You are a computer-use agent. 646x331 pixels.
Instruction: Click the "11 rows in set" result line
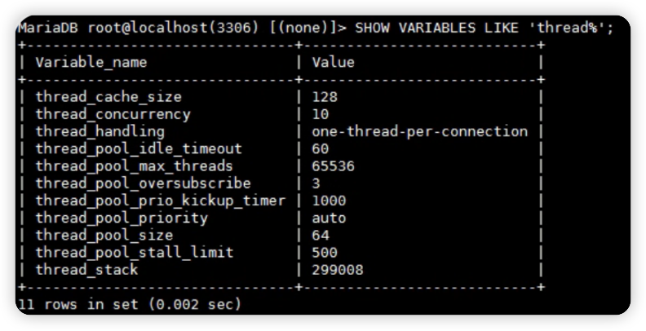click(x=129, y=304)
